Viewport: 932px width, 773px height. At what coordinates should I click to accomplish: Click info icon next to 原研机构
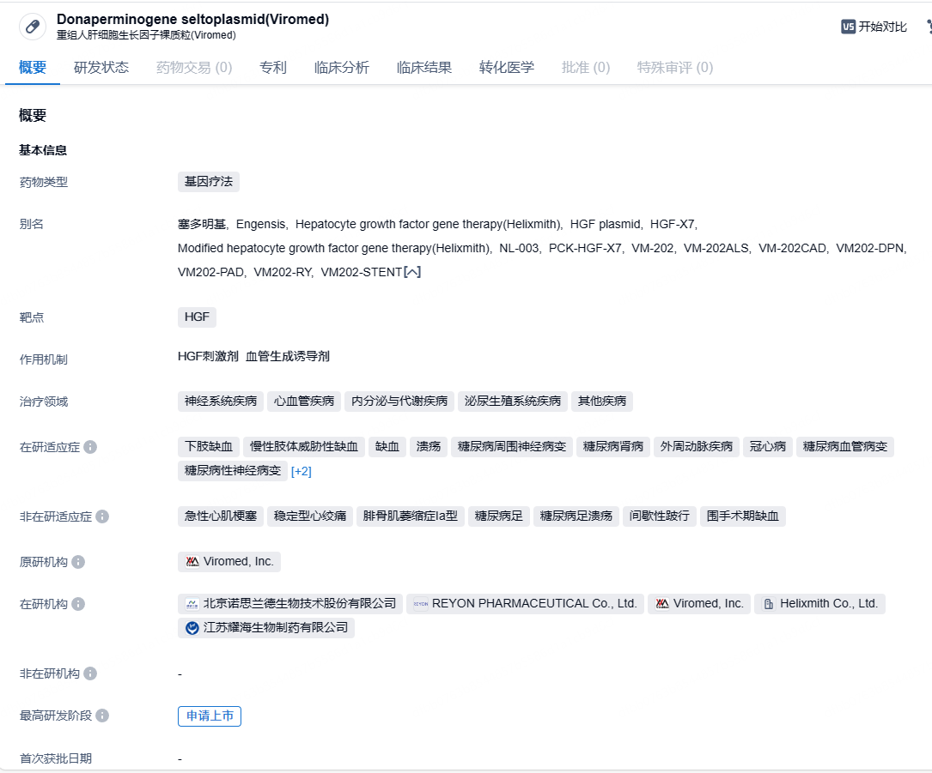pyautogui.click(x=78, y=562)
